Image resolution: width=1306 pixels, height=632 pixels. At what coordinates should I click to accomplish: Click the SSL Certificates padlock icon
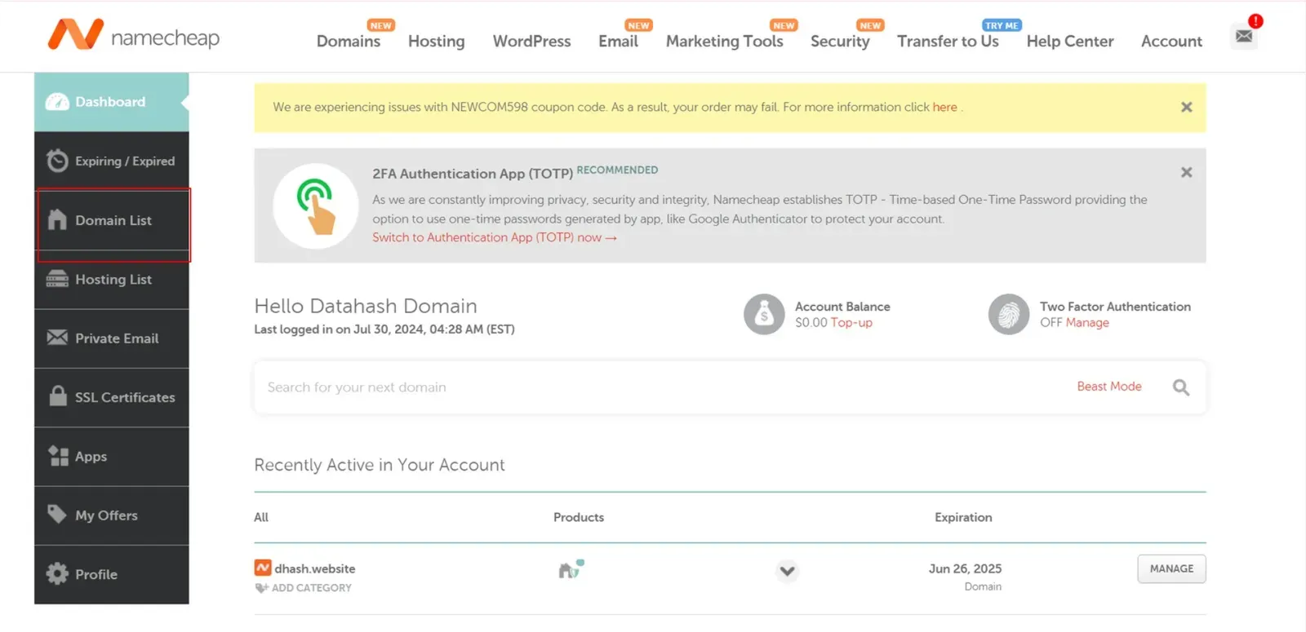(x=57, y=396)
